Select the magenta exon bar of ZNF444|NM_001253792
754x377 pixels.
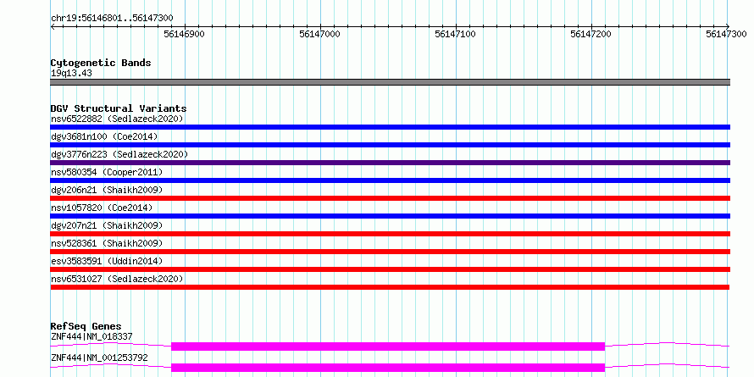click(387, 368)
